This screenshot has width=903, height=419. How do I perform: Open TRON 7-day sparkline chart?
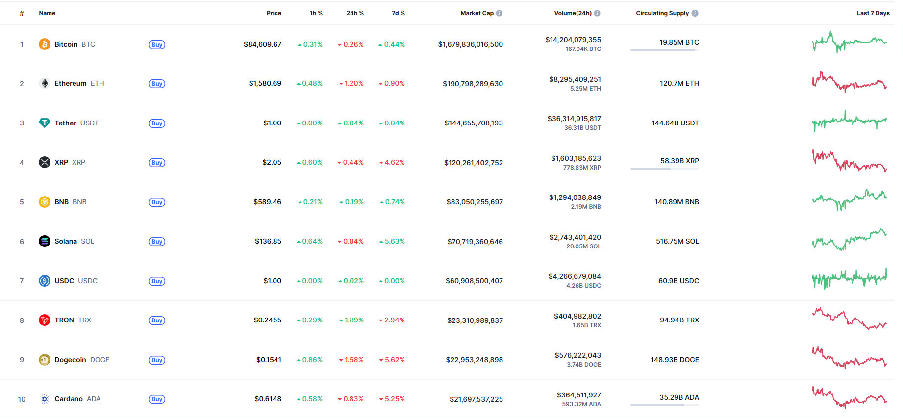tap(850, 319)
